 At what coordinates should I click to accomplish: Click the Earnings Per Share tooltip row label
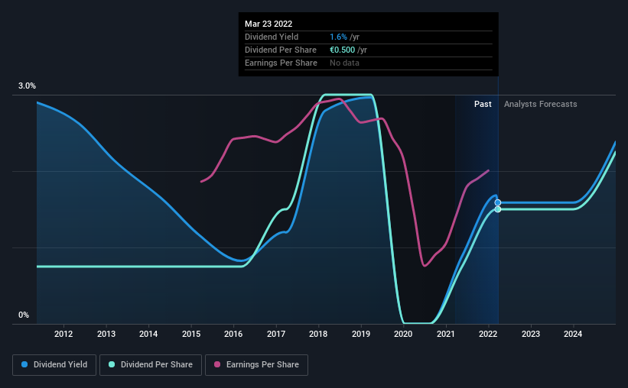281,63
